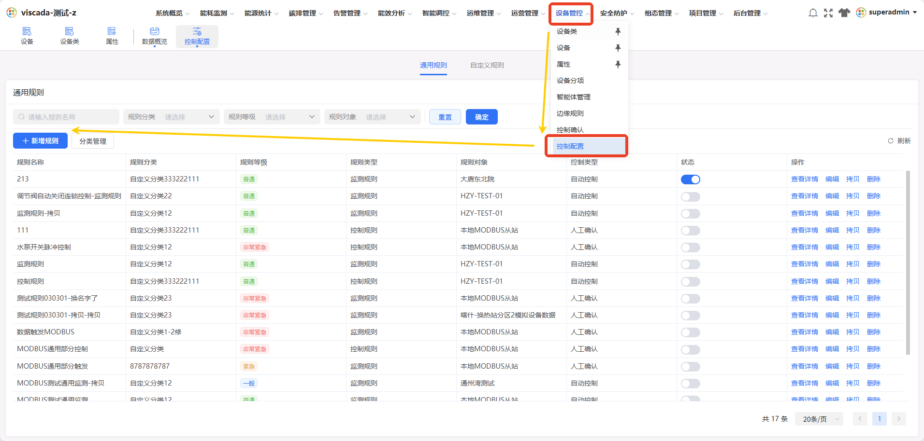Click the table vertical scrollbar
924x441 pixels.
coord(908,262)
